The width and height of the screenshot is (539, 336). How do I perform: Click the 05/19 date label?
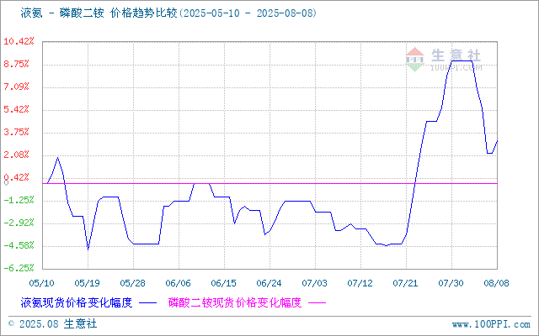coord(88,283)
